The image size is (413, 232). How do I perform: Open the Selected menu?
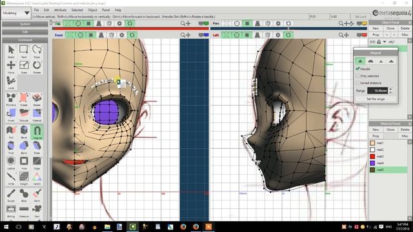77,10
